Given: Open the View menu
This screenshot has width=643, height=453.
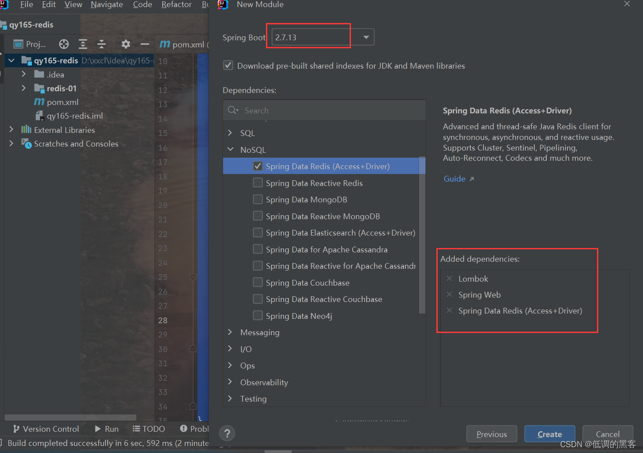Looking at the screenshot, I should pos(73,4).
